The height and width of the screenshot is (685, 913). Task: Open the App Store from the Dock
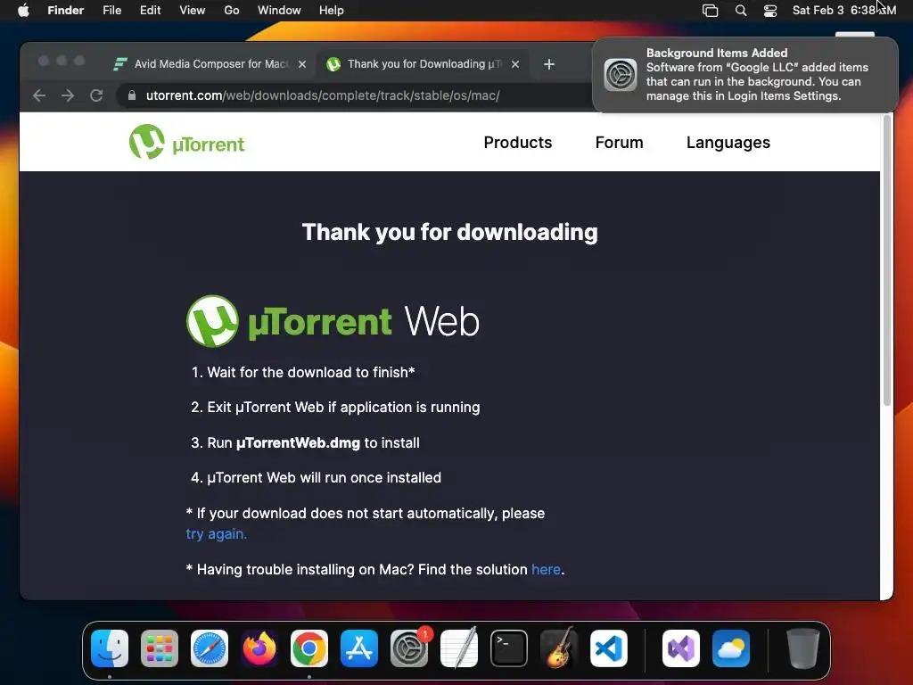point(359,648)
